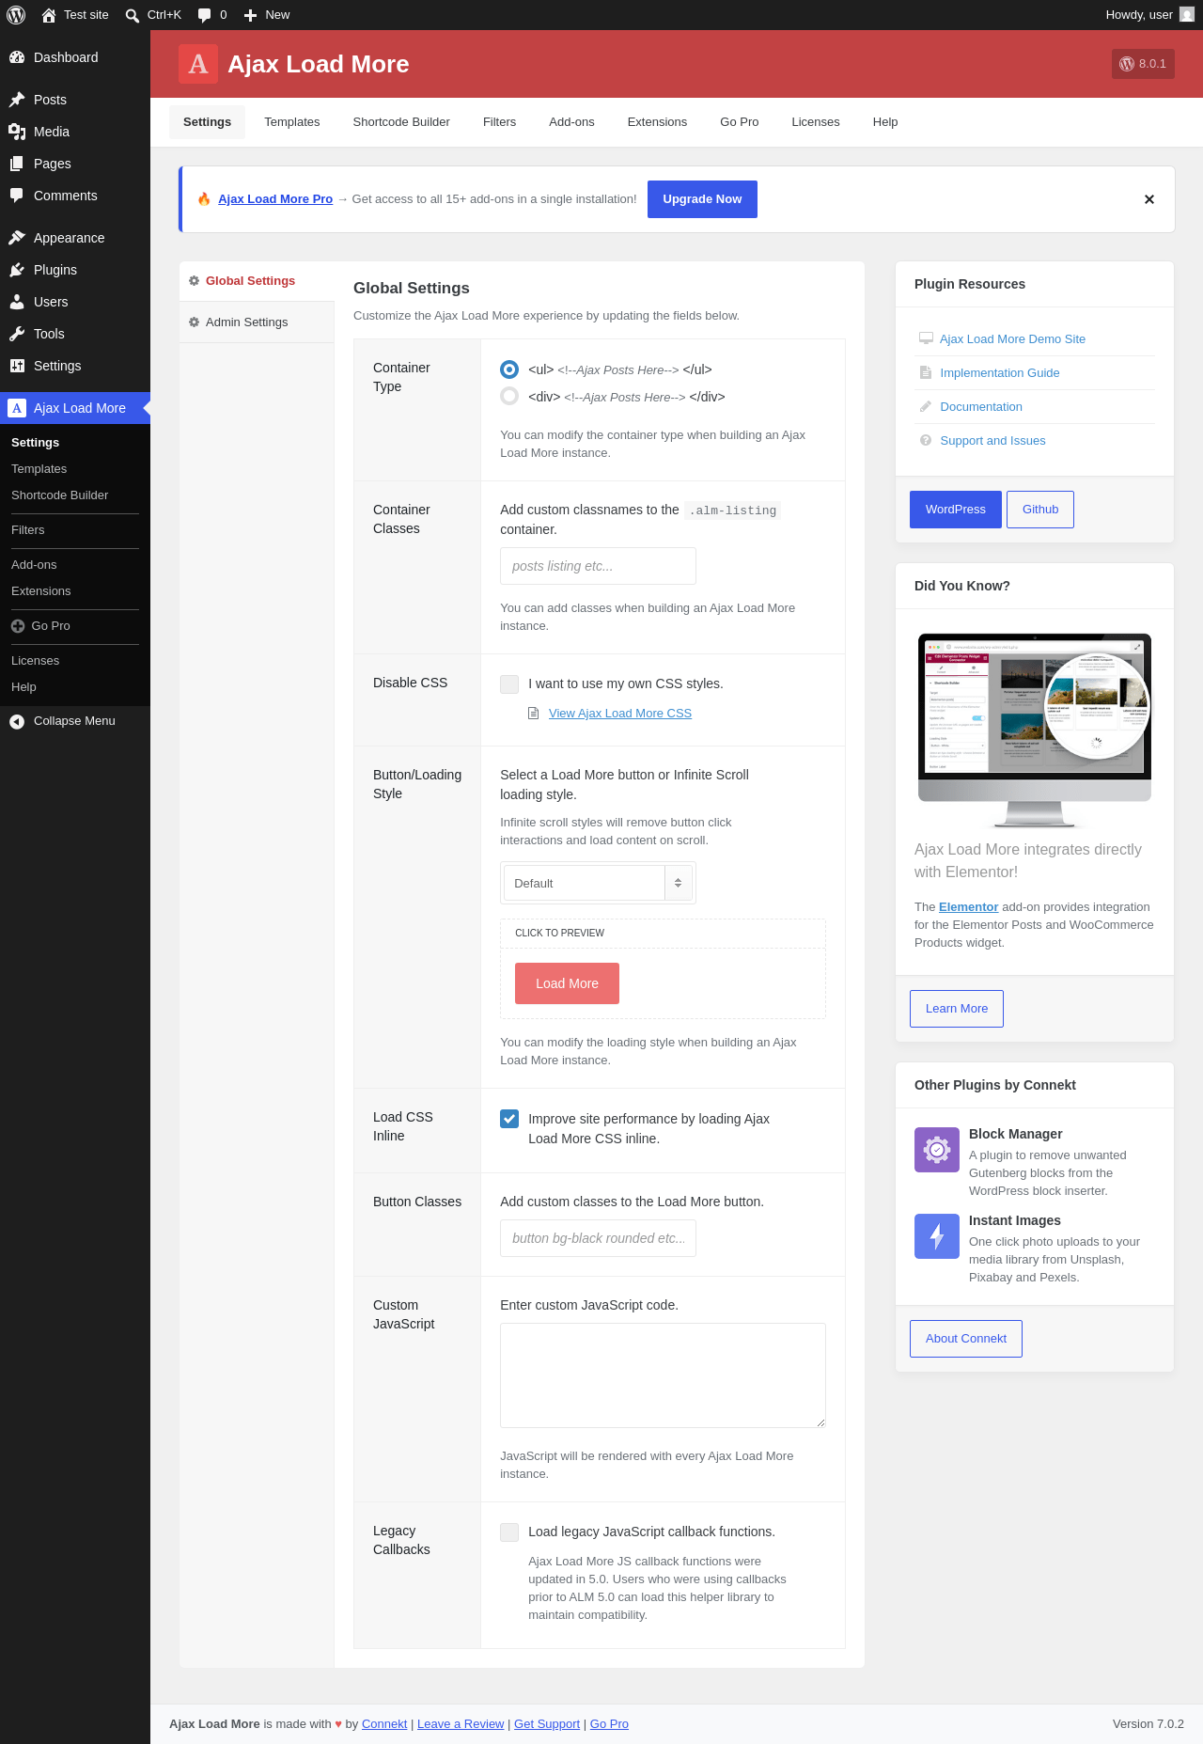Click the Block Manager plugin icon
The width and height of the screenshot is (1203, 1744).
(x=937, y=1150)
